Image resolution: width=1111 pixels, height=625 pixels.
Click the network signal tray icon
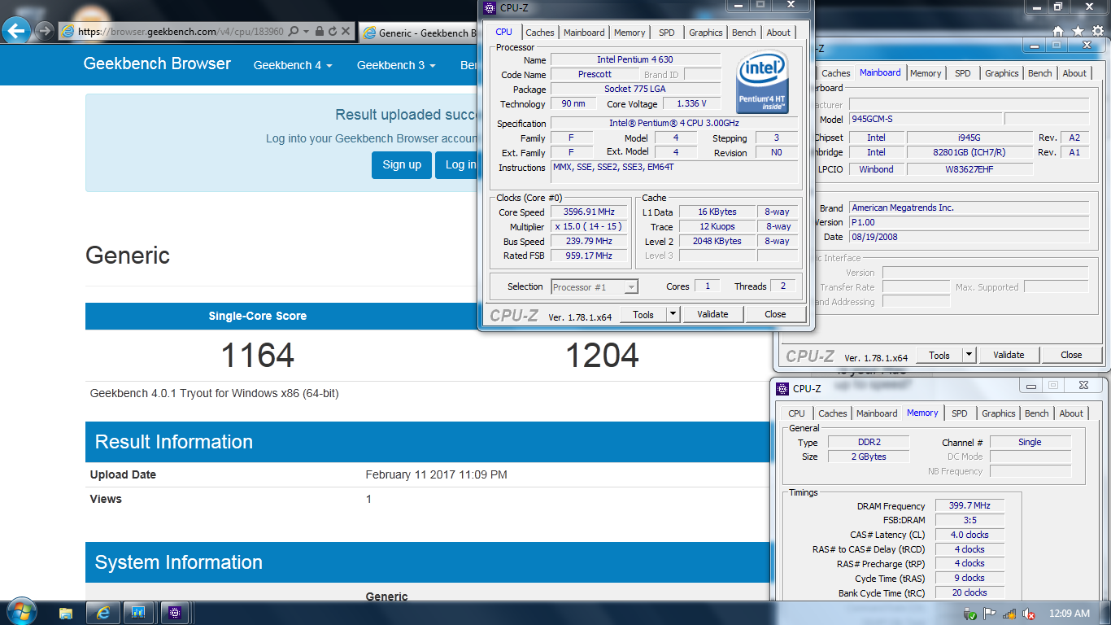click(x=1009, y=614)
